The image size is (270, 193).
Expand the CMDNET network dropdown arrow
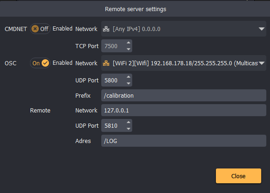tap(262, 29)
